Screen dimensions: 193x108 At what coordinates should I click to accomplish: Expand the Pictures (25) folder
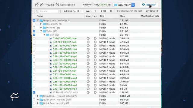[x=41, y=28]
